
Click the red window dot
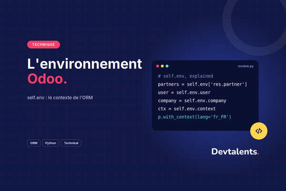(x=158, y=66)
